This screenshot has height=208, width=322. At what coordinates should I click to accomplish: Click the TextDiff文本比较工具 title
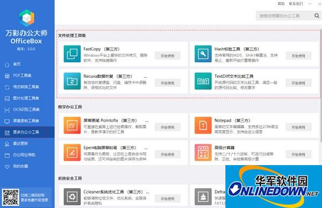click(x=234, y=76)
